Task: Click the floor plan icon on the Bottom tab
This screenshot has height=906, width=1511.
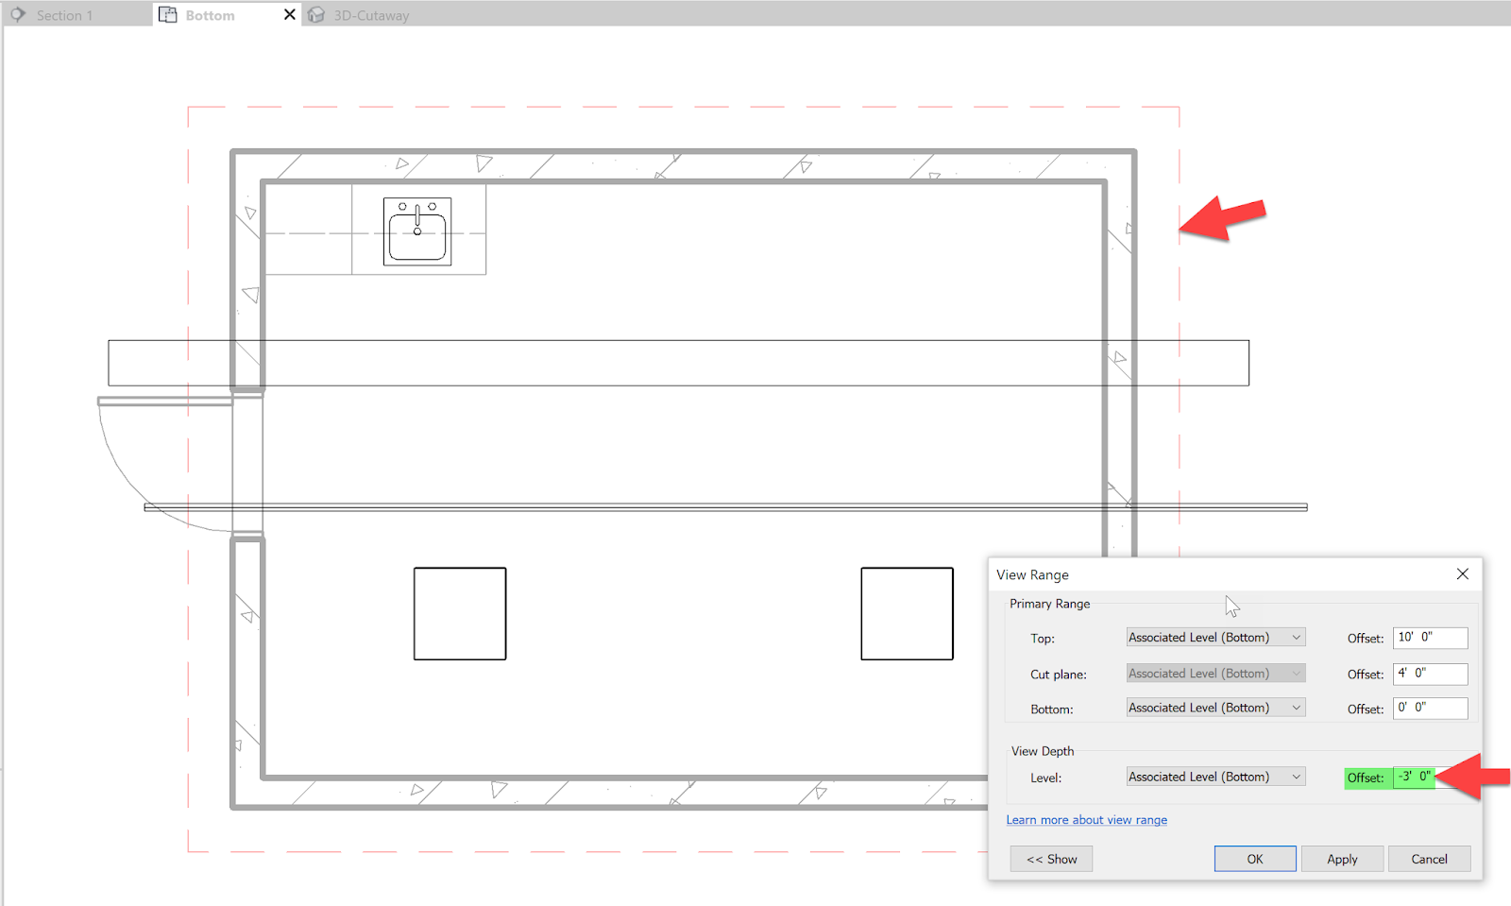Action: (x=167, y=14)
